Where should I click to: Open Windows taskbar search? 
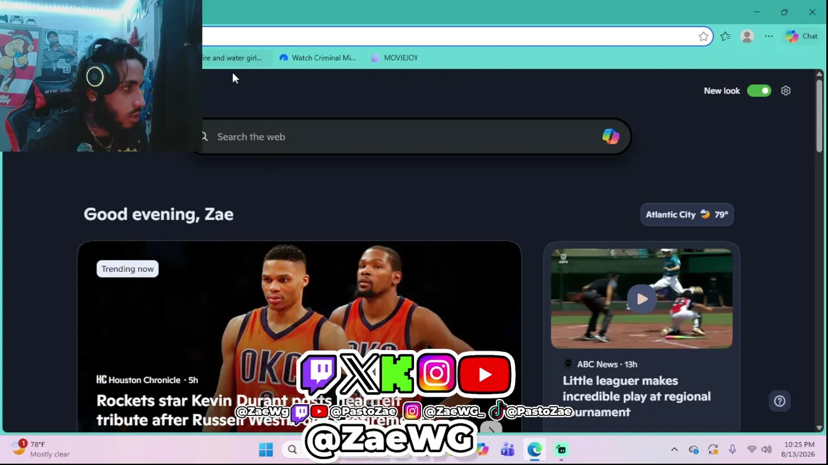[x=292, y=449]
